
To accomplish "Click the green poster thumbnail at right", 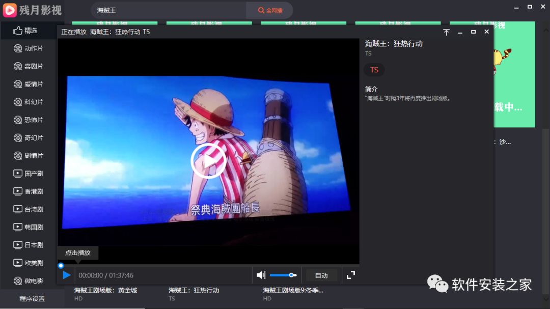I will coord(514,74).
